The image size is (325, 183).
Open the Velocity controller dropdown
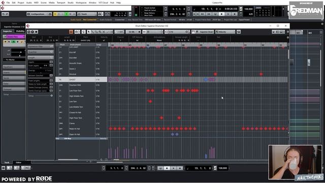click(x=225, y=32)
